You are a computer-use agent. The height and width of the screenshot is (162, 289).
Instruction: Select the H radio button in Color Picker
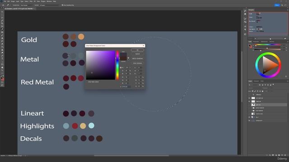[121, 67]
